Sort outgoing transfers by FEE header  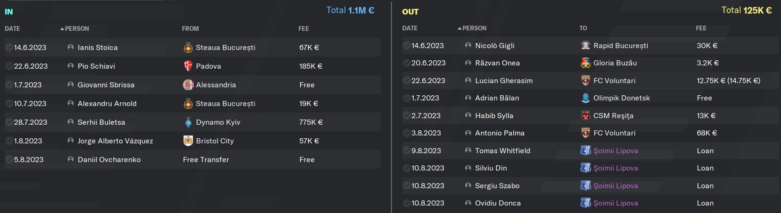click(x=701, y=28)
